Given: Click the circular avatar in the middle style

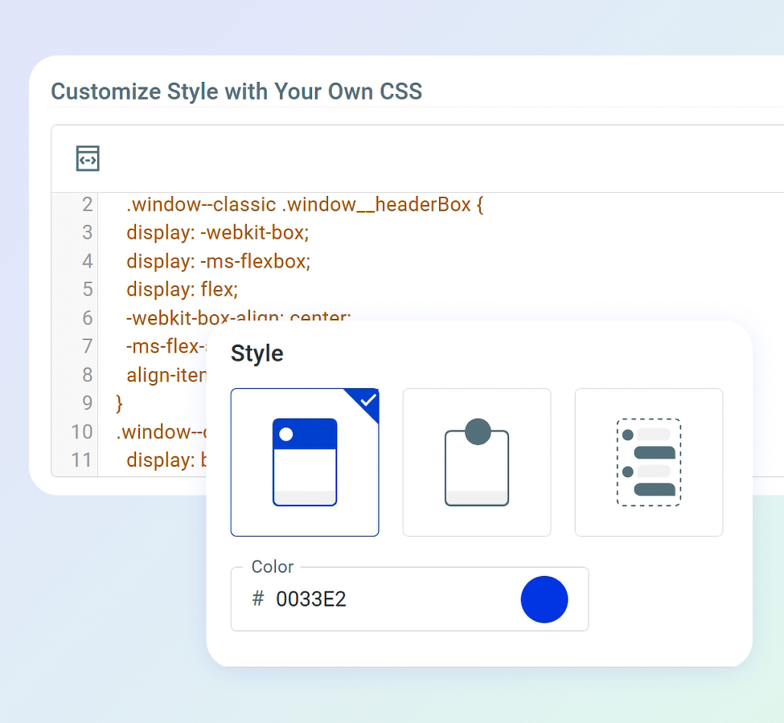Looking at the screenshot, I should [476, 431].
